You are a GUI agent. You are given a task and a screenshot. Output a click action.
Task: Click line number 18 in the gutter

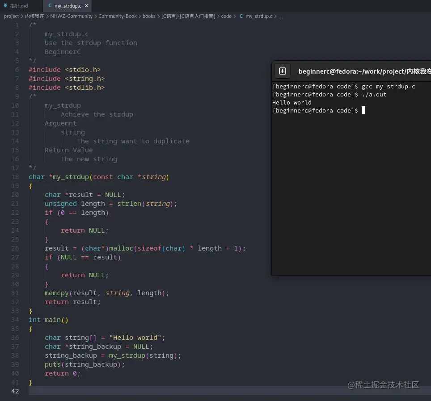[15, 177]
